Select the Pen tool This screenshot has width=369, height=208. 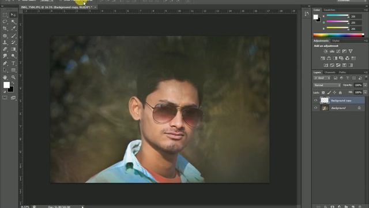5,63
